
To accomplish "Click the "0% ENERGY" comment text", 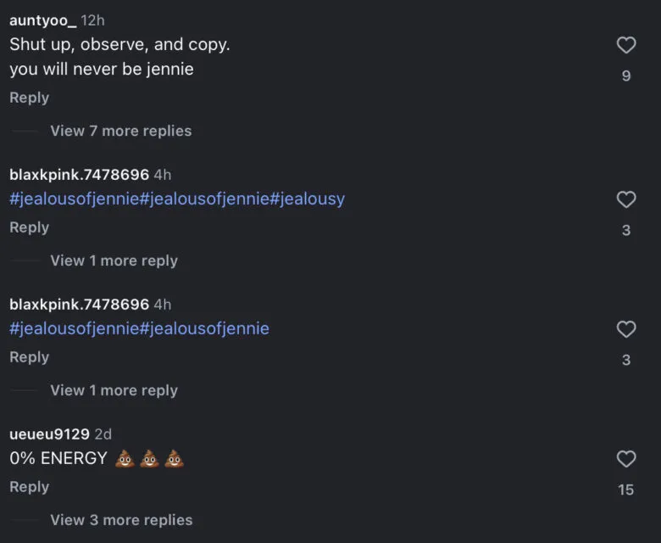I will (x=58, y=459).
